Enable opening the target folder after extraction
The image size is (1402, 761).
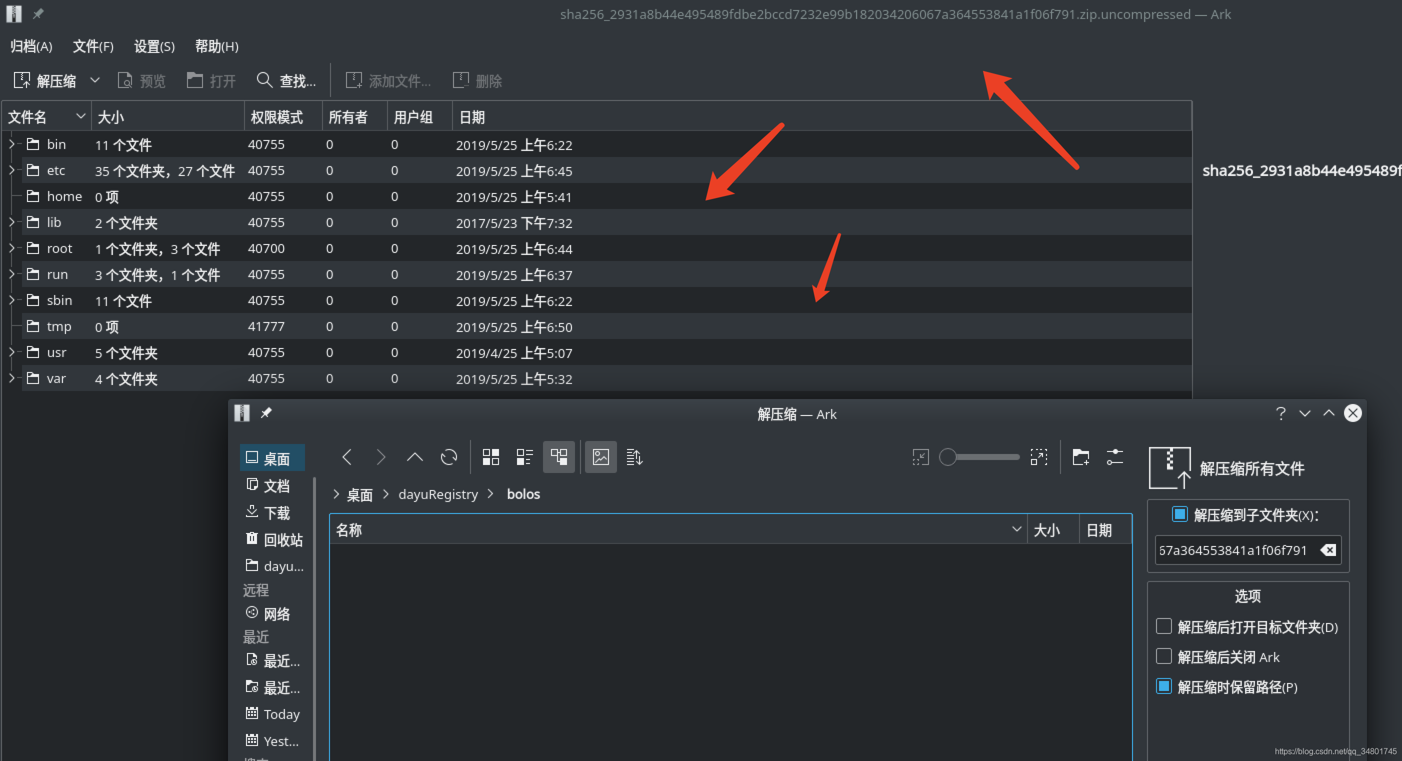[x=1163, y=626]
